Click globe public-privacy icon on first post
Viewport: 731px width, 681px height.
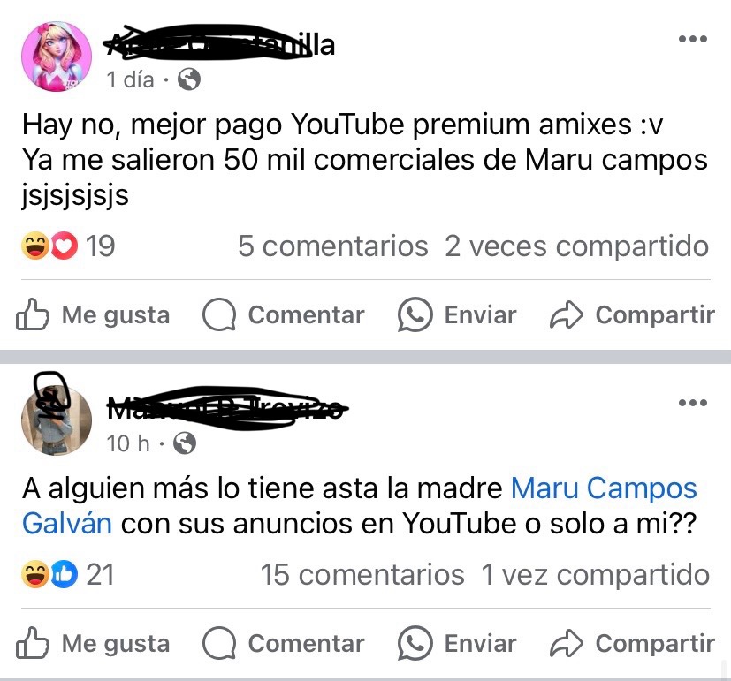point(189,79)
